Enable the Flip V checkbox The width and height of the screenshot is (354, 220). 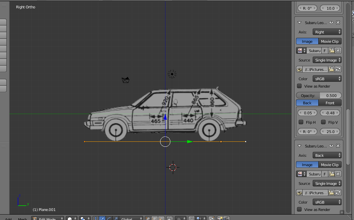[x=323, y=122]
